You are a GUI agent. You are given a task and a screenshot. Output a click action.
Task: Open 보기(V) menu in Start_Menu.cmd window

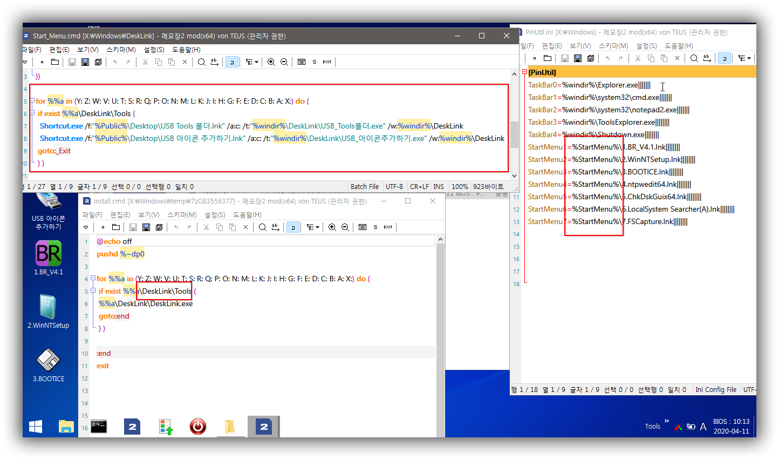[87, 50]
